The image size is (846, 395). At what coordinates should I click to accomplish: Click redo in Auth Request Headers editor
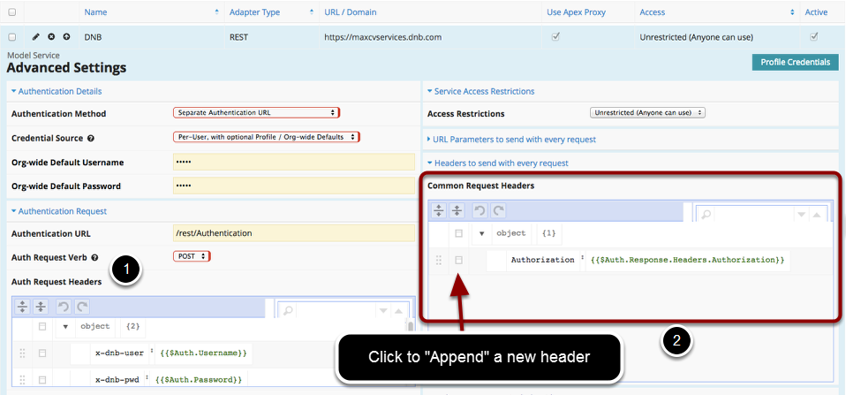point(81,307)
